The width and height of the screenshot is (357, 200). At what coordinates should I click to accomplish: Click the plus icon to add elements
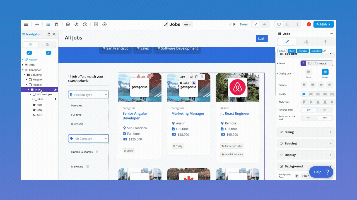click(x=37, y=24)
